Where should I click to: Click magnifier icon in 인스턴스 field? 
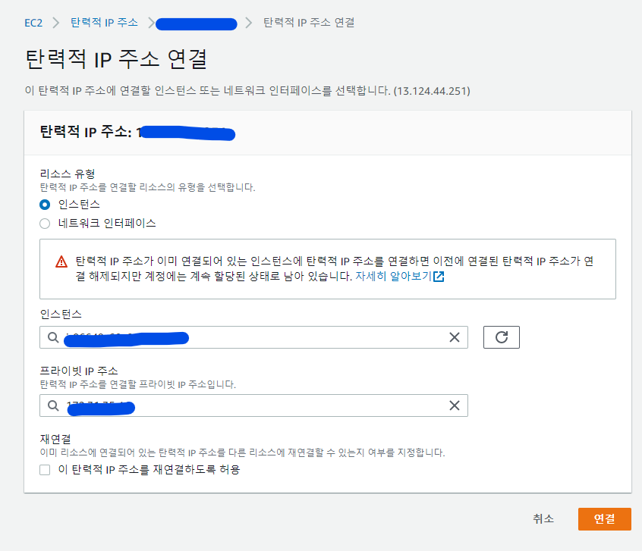(53, 337)
